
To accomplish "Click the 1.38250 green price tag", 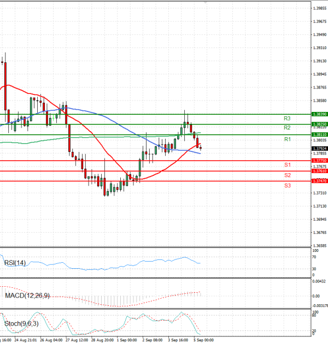I will (x=319, y=125).
